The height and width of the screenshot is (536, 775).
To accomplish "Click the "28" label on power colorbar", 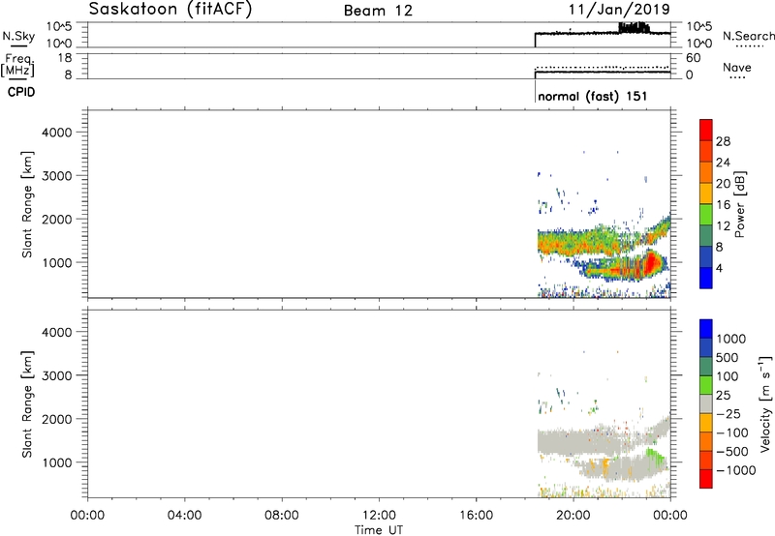I will click(x=723, y=141).
